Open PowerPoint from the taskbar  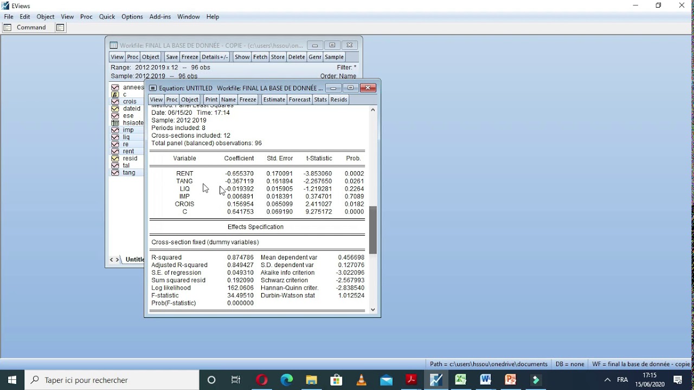(511, 380)
